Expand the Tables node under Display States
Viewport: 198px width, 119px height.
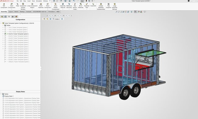(x=1, y=94)
